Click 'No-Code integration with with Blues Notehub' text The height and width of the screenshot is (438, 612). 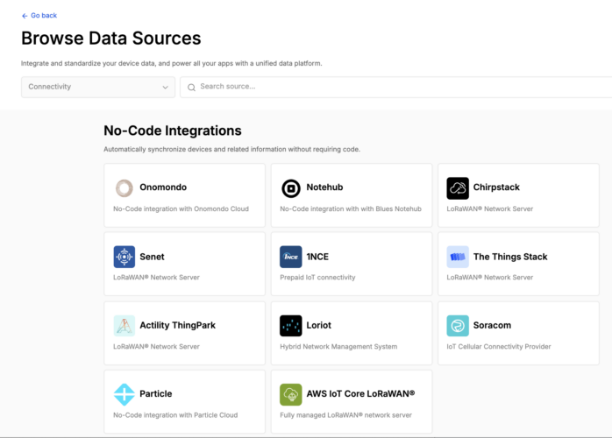pyautogui.click(x=351, y=209)
